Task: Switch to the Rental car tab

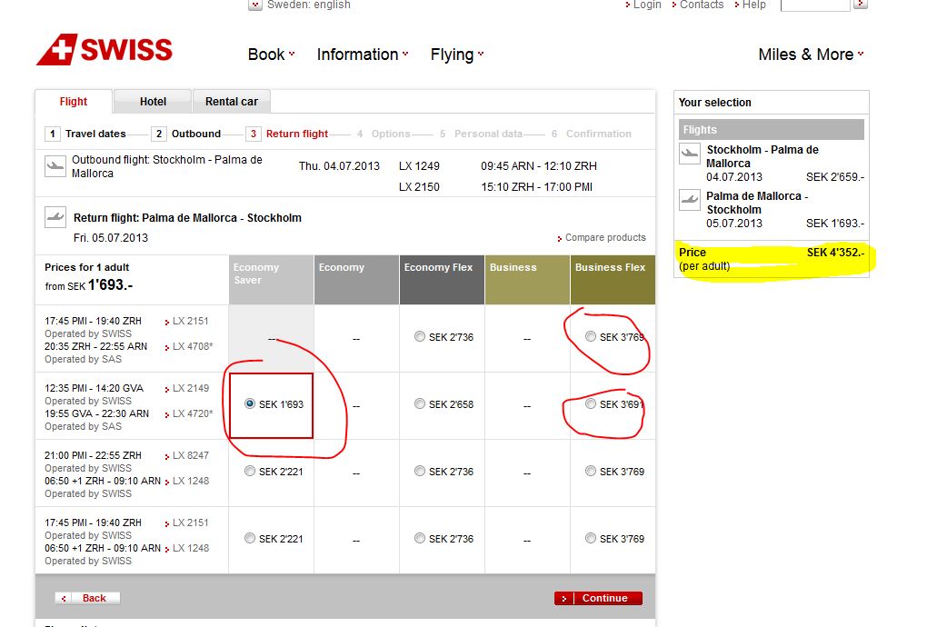Action: click(232, 102)
